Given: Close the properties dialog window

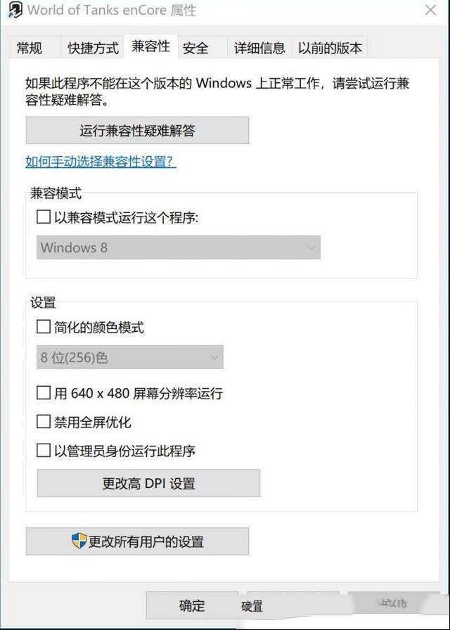Looking at the screenshot, I should 430,10.
